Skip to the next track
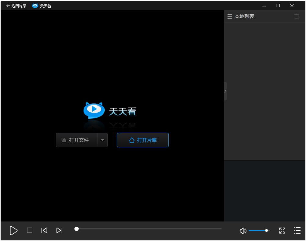Screen dimensions: 306x241 click(x=59, y=231)
